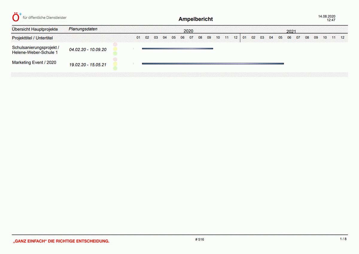Click the date range 04.02.20 - 10.09.20

[x=88, y=50]
